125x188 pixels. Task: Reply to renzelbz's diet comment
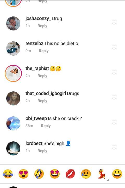pos(44,51)
